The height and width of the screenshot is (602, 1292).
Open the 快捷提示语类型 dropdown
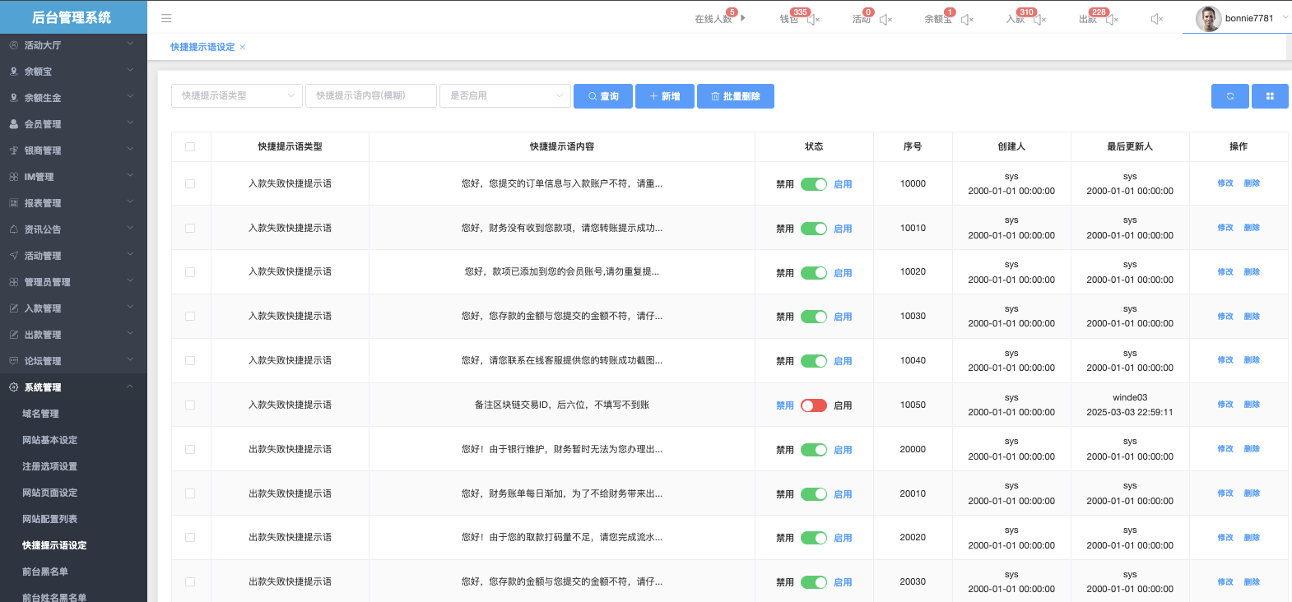coord(236,96)
